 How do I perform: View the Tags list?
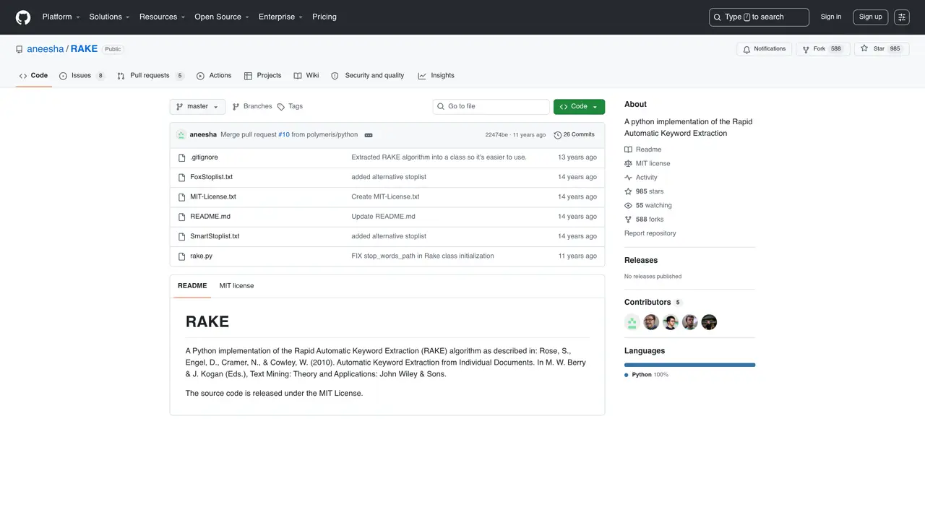click(291, 107)
